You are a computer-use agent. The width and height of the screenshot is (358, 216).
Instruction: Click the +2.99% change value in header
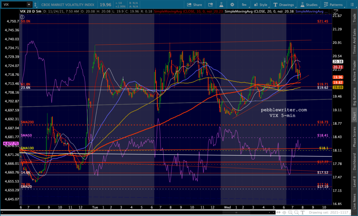click(120, 6)
